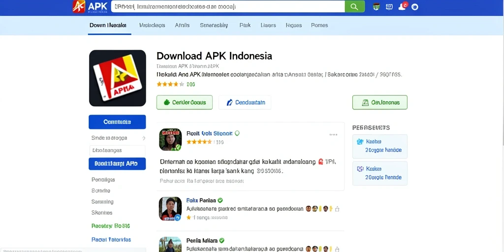The width and height of the screenshot is (504, 252).
Task: Click the Bolta Panian reviewer name
Action: pos(201,201)
